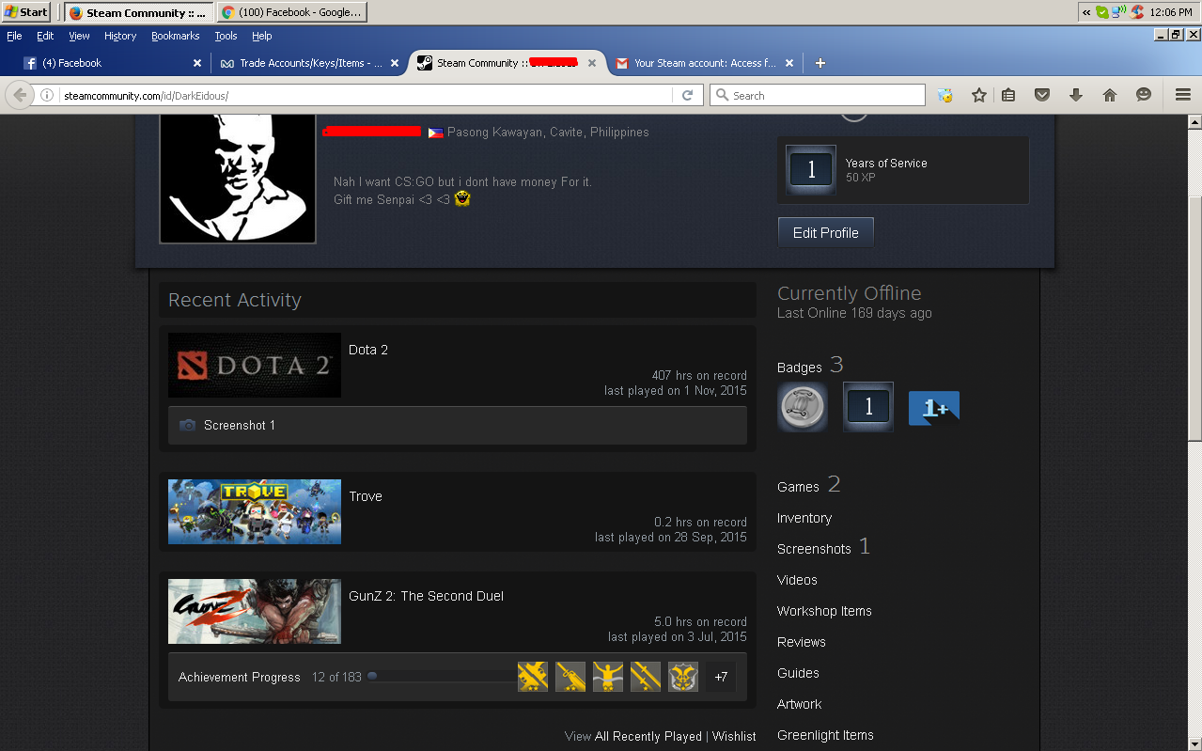Open the Help menu
Image resolution: width=1202 pixels, height=751 pixels.
262,36
